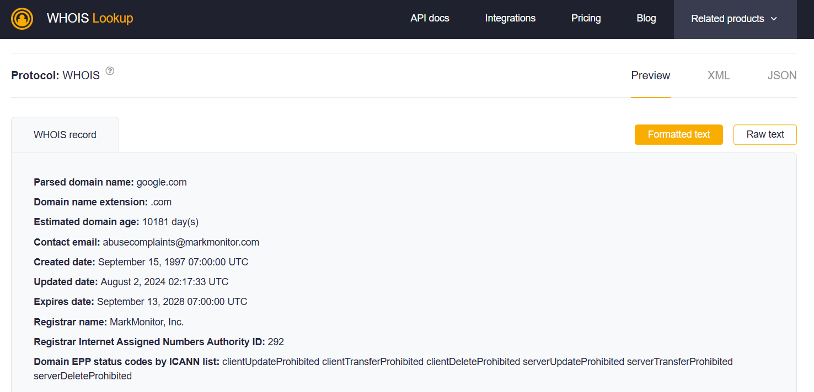Open the API docs menu item
The height and width of the screenshot is (392, 814).
coord(430,18)
